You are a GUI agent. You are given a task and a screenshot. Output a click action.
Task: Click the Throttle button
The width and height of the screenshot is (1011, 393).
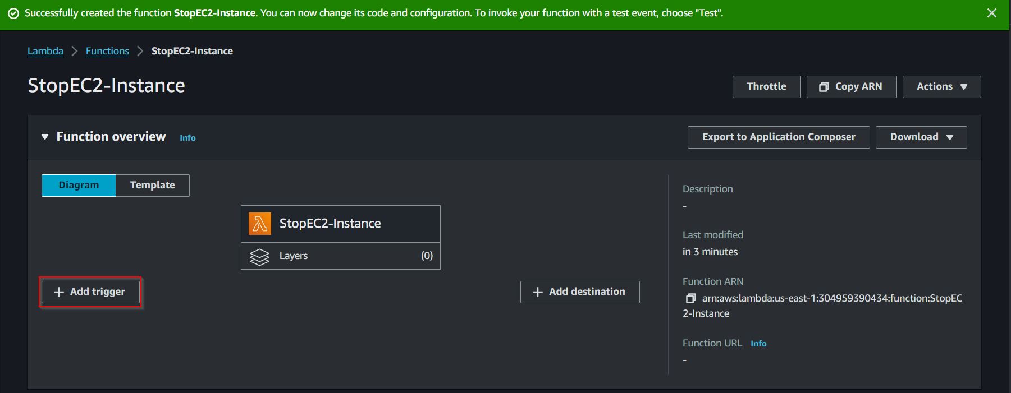pos(766,87)
